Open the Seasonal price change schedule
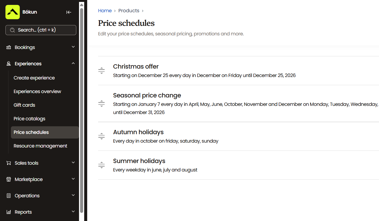The height and width of the screenshot is (221, 379). (x=147, y=96)
